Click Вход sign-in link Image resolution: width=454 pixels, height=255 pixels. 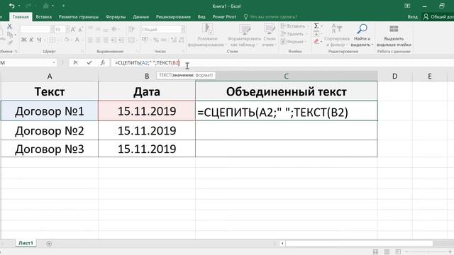point(413,17)
